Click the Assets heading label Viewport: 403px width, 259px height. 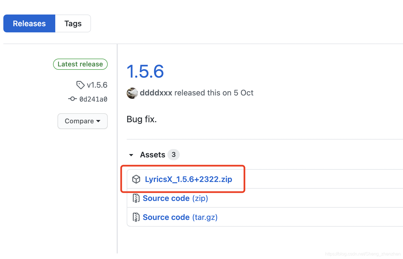tap(153, 155)
